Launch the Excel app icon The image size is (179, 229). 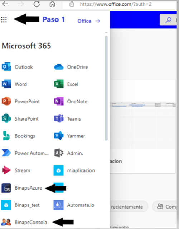click(x=59, y=84)
